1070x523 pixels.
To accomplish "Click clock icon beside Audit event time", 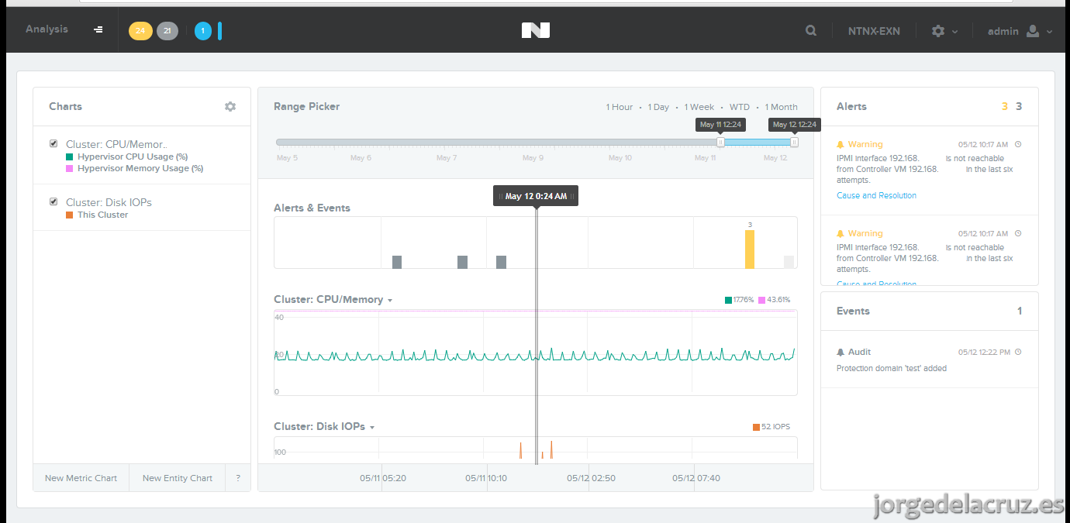I will pyautogui.click(x=1018, y=352).
